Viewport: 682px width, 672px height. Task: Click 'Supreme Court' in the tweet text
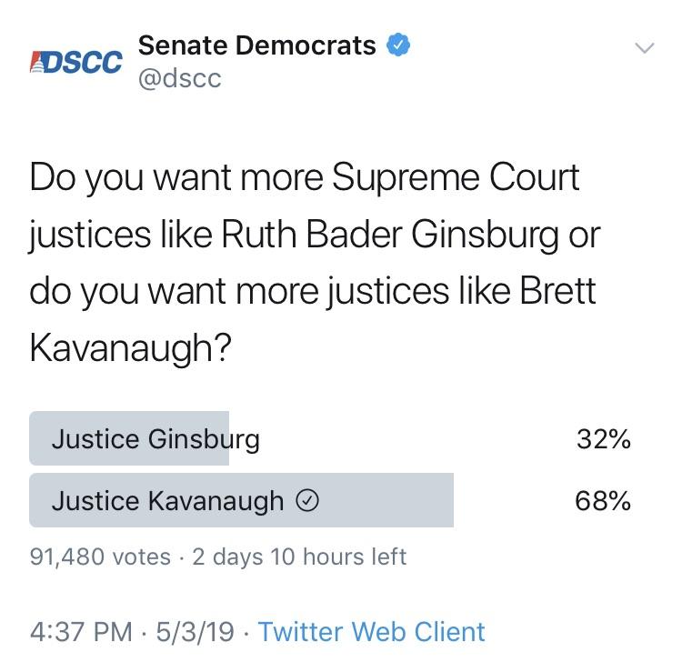(x=456, y=178)
